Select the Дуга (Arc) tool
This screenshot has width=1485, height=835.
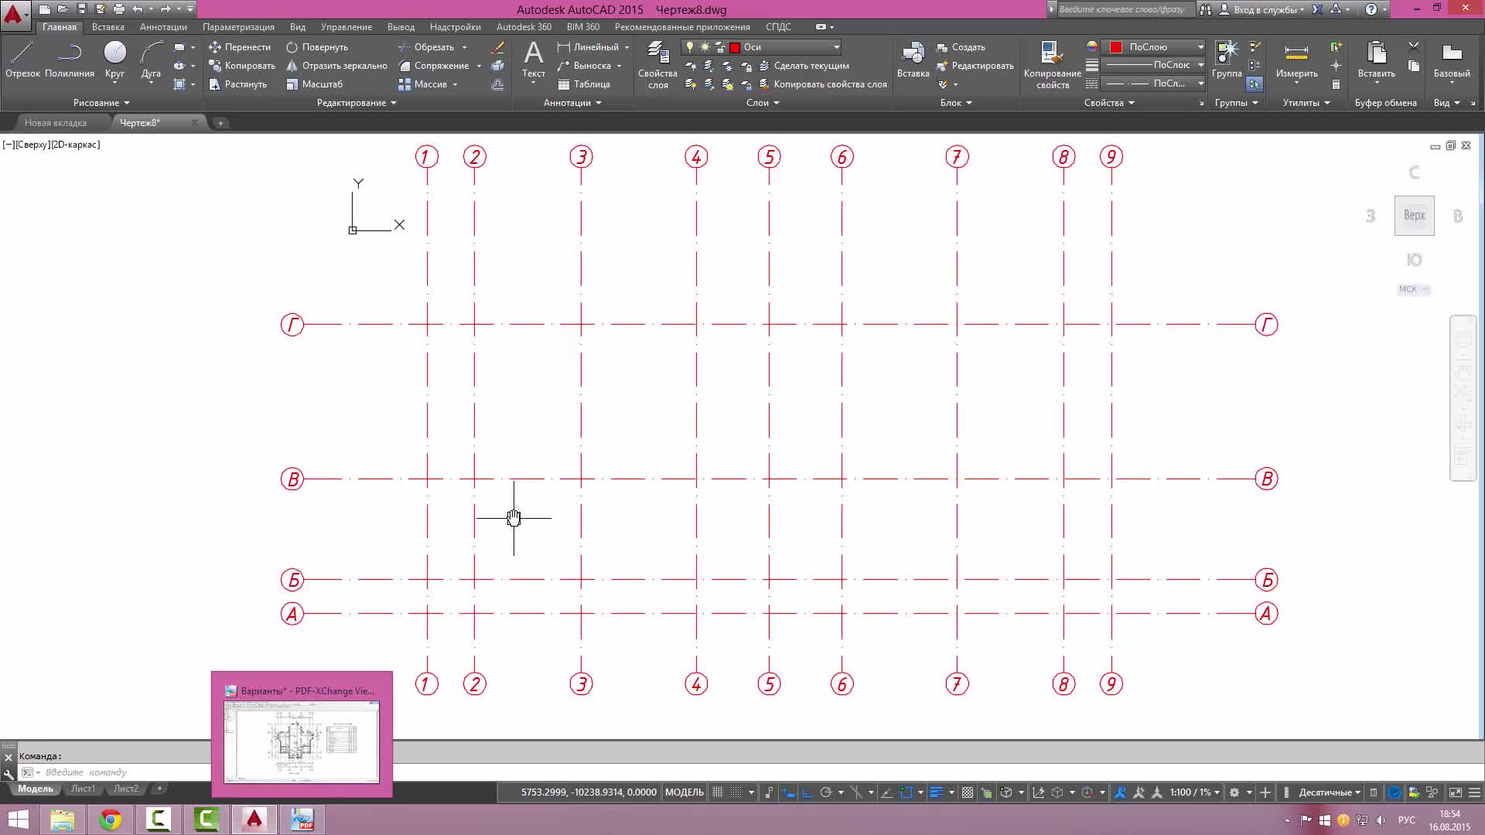151,60
